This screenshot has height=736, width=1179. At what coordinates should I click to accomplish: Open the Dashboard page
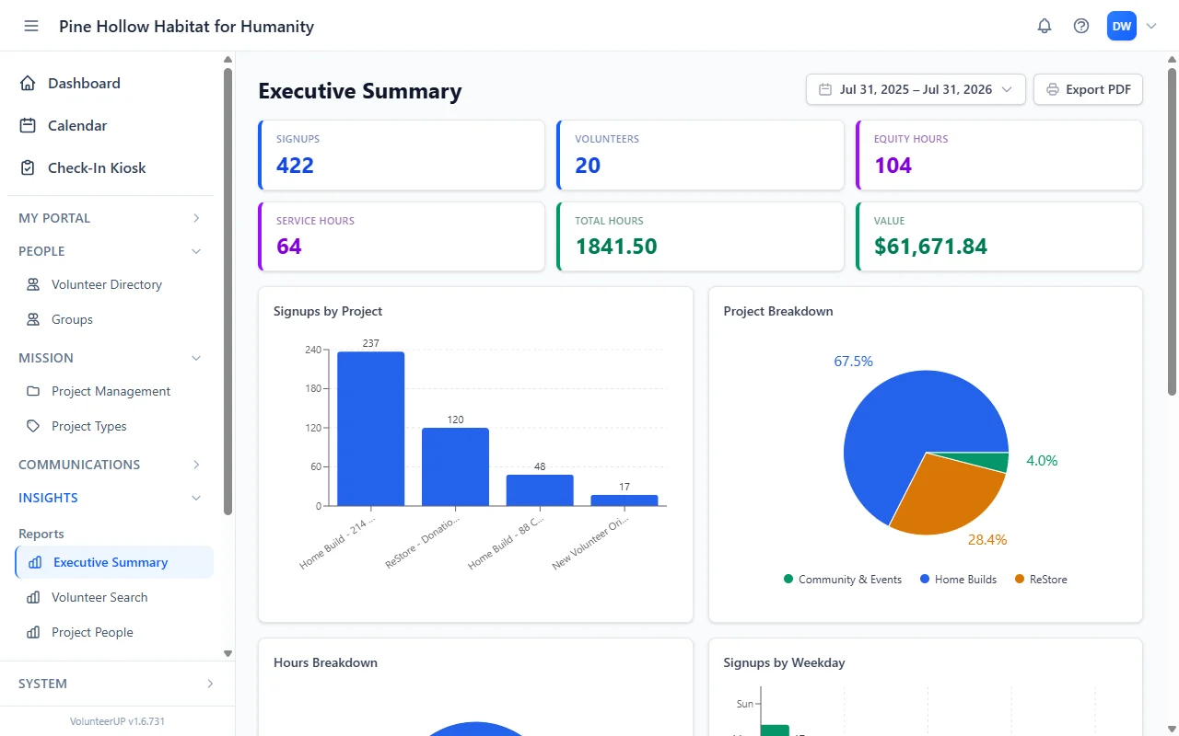click(111, 83)
